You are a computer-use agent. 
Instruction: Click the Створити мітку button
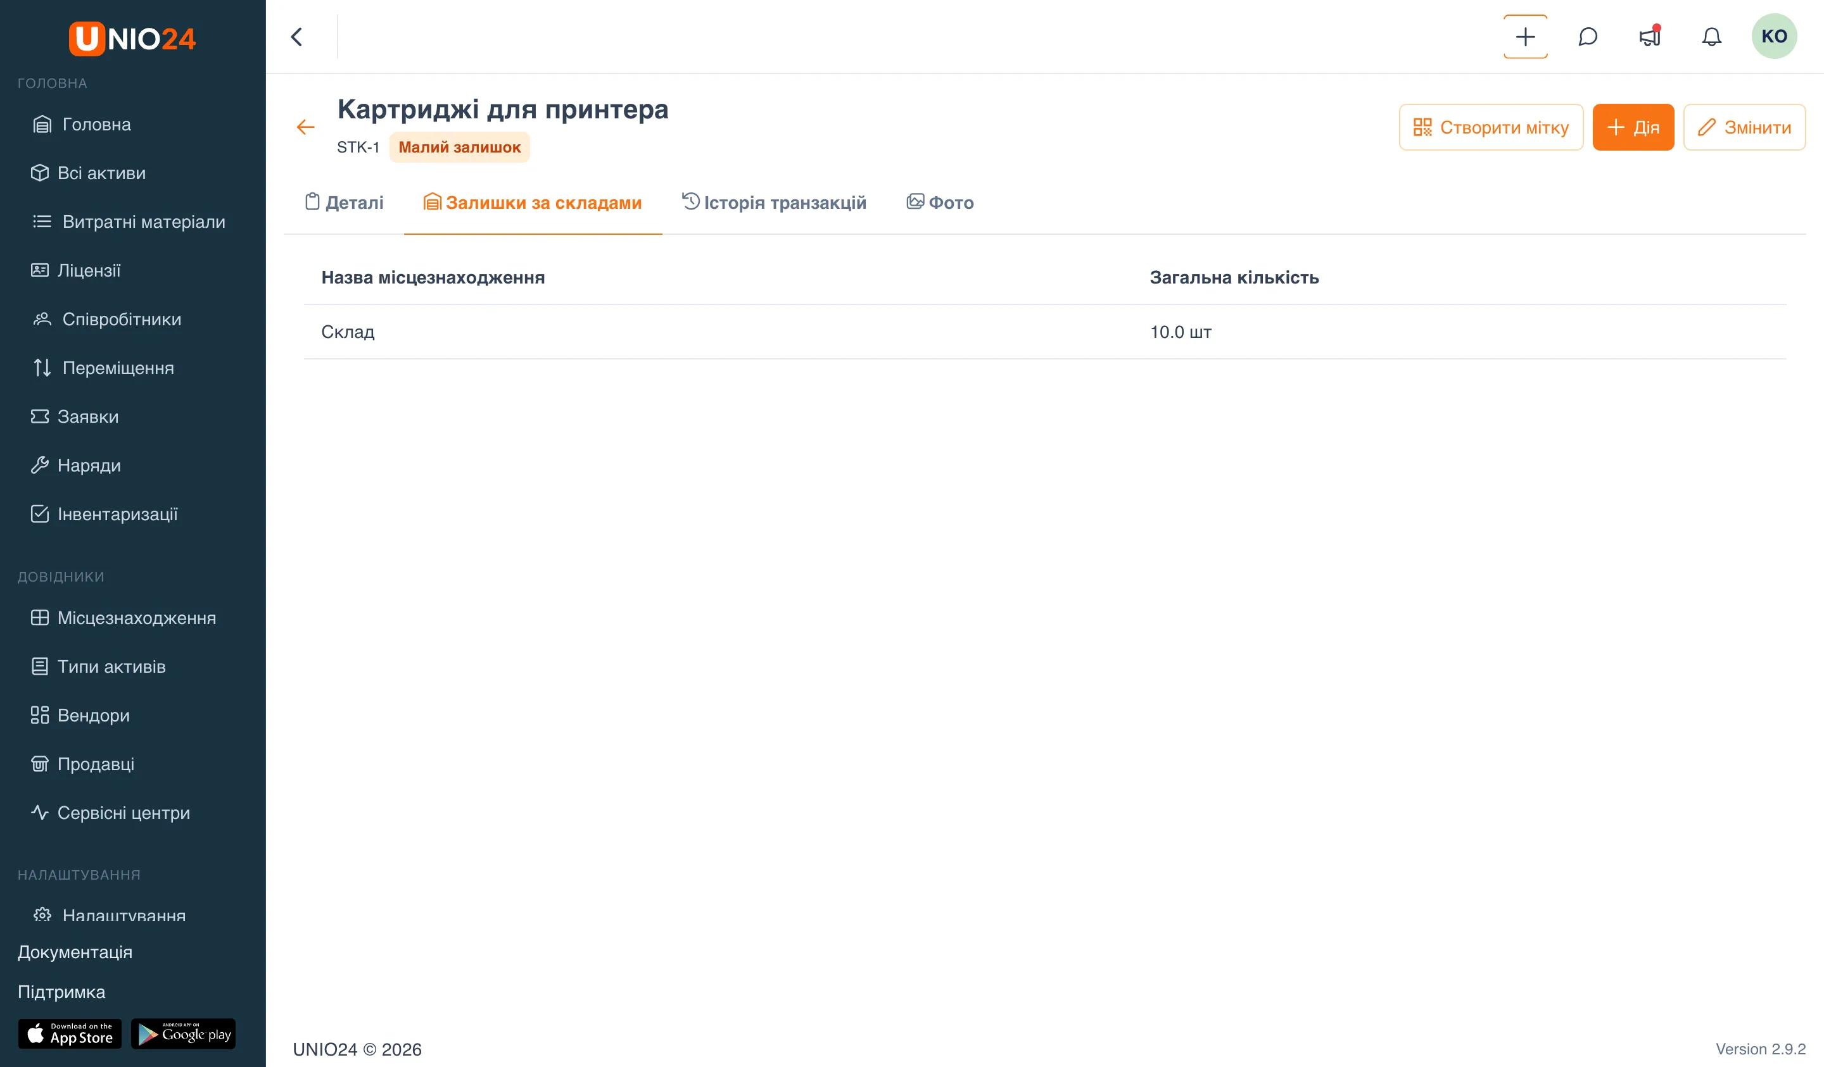[1490, 127]
